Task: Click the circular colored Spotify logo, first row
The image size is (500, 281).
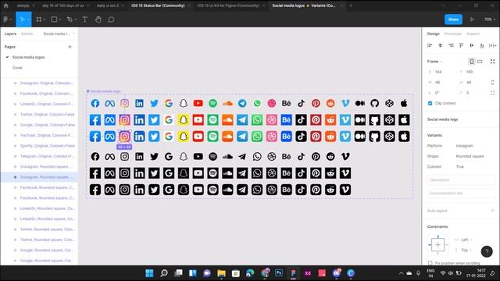Action: (x=212, y=103)
